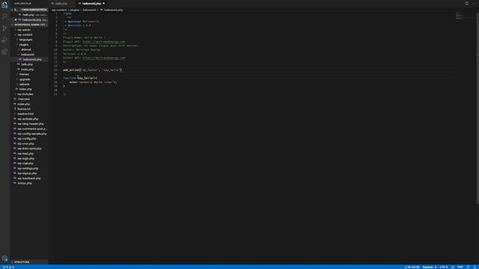Collapse the Open Editors section
Screen dimensions: 479x269
29,10
